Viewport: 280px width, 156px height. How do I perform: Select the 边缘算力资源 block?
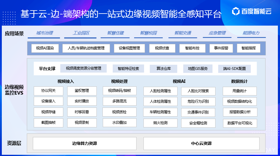[x=85, y=144]
